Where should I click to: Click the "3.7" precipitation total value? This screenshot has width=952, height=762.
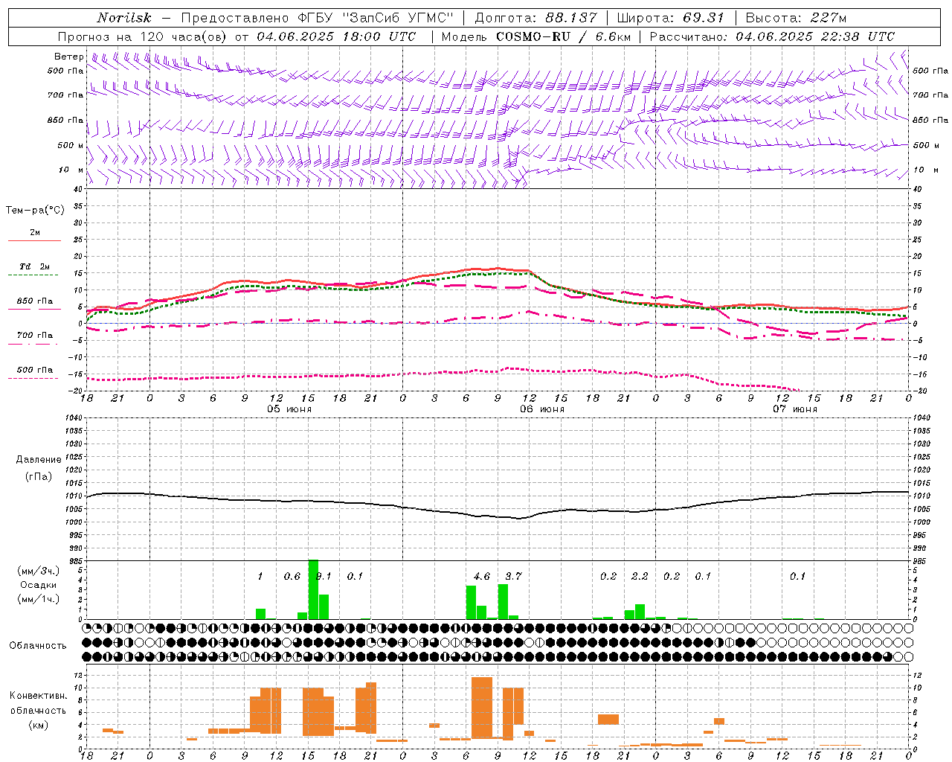[x=513, y=576]
